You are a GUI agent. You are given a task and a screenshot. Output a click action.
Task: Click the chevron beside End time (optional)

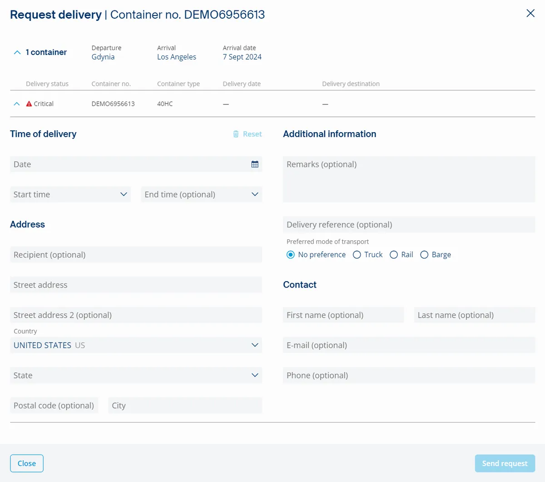click(x=254, y=194)
